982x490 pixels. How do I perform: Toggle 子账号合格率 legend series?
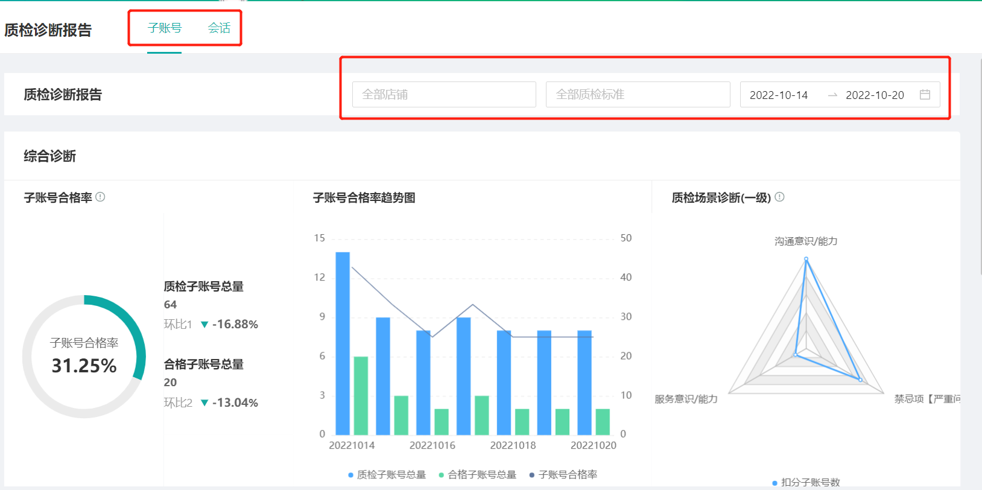point(563,475)
